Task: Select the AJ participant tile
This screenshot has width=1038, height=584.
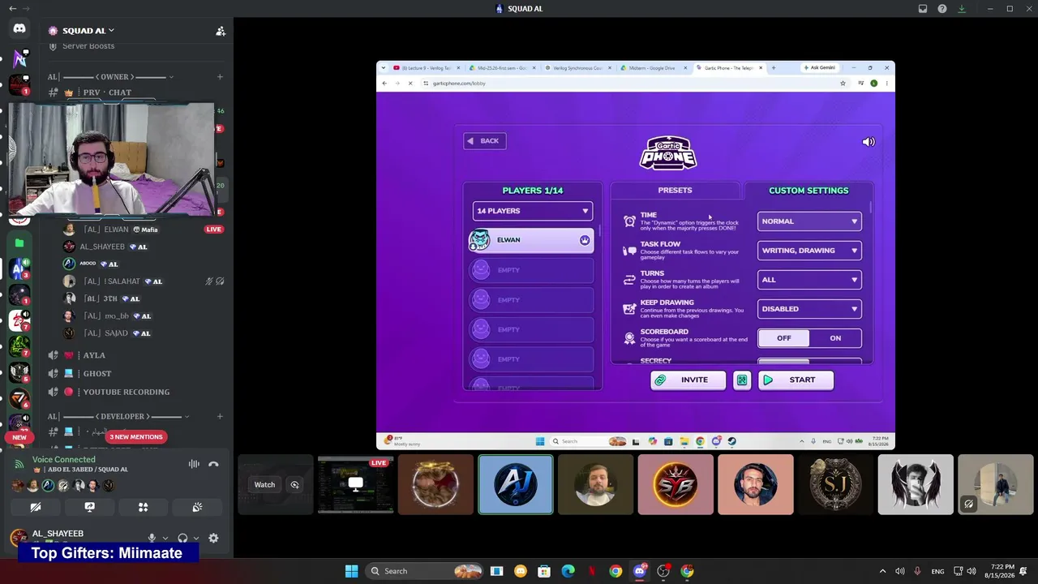Action: [x=516, y=484]
